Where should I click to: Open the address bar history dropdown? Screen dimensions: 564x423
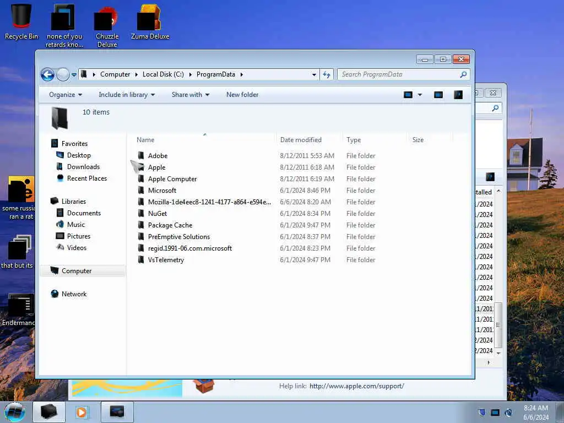pyautogui.click(x=313, y=74)
